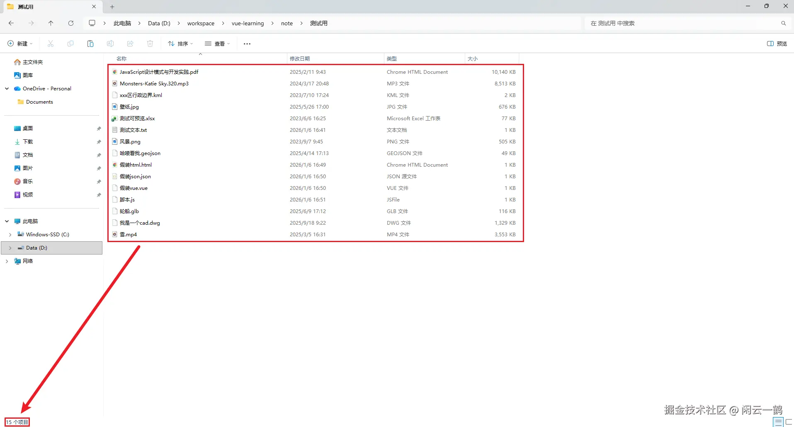Image resolution: width=794 pixels, height=427 pixels.
Task: Open the 排序 sort dropdown
Action: click(x=180, y=44)
